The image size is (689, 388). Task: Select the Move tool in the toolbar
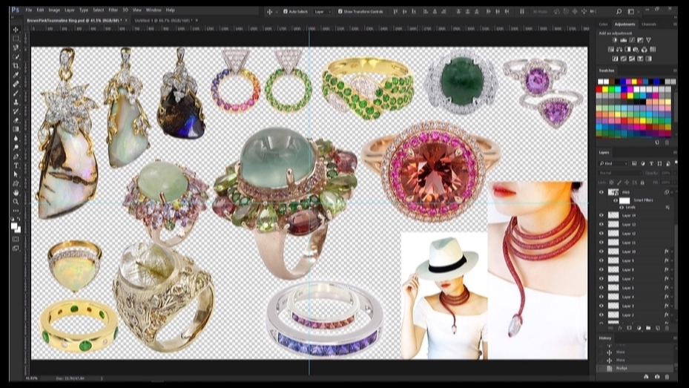[x=16, y=30]
